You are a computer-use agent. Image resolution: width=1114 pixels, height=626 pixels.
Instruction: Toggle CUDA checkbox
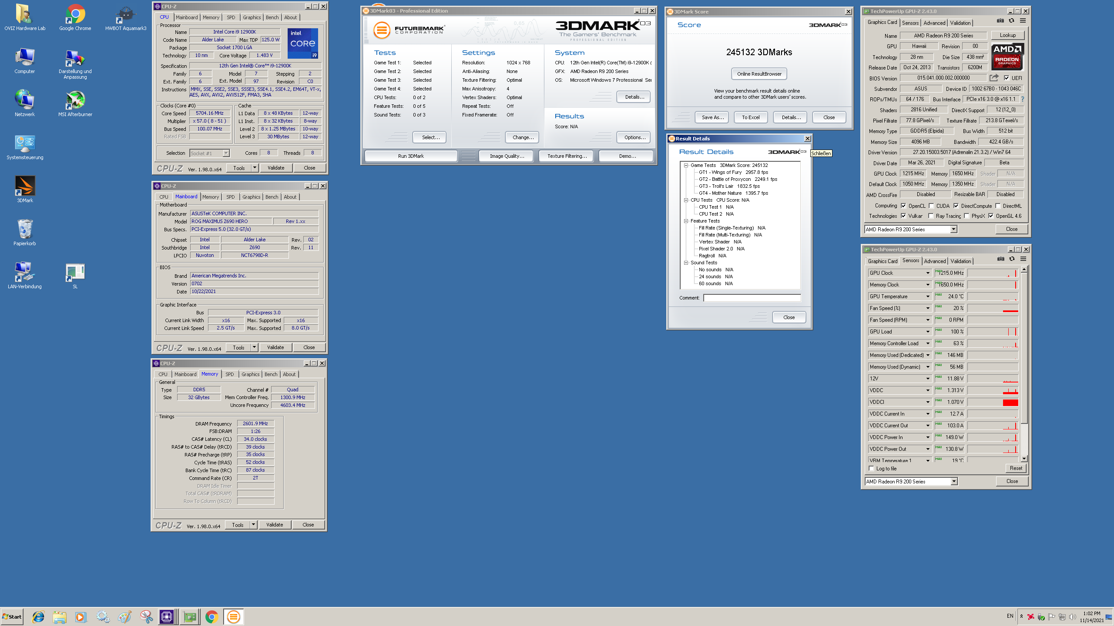click(x=931, y=206)
